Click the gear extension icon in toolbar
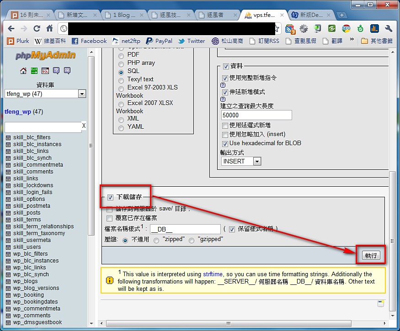This screenshot has height=331, width=400. [x=304, y=29]
